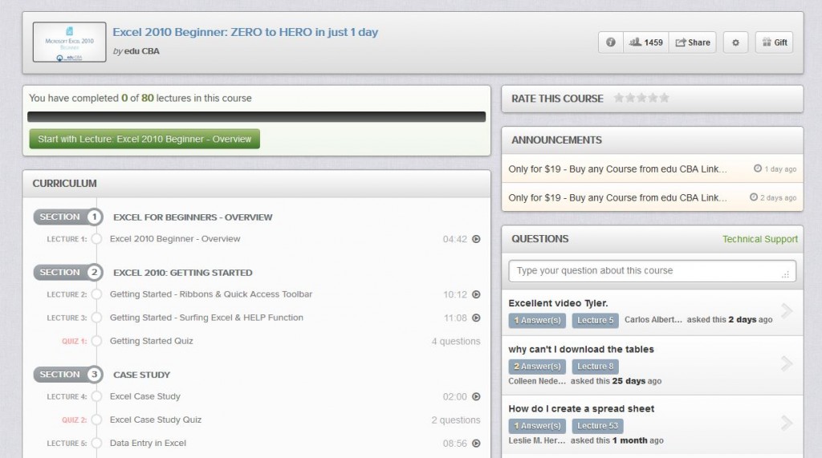Start with Lecture: Excel 2010 Beginner - Overview
The height and width of the screenshot is (458, 822).
tap(144, 139)
